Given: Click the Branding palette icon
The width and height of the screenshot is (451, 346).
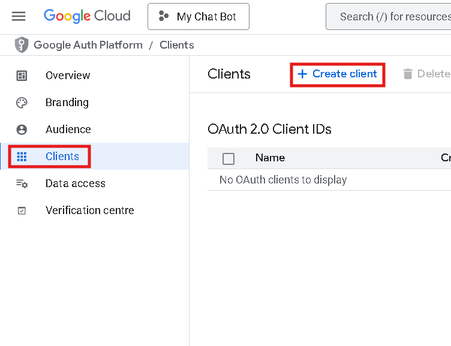Looking at the screenshot, I should [22, 103].
